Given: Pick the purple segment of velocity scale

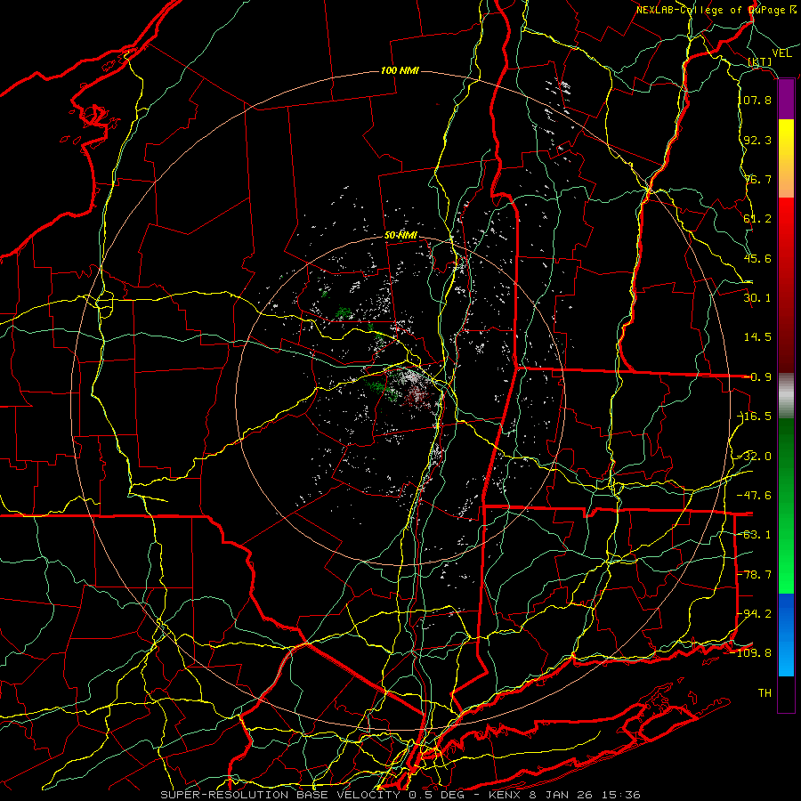Looking at the screenshot, I should 786,100.
